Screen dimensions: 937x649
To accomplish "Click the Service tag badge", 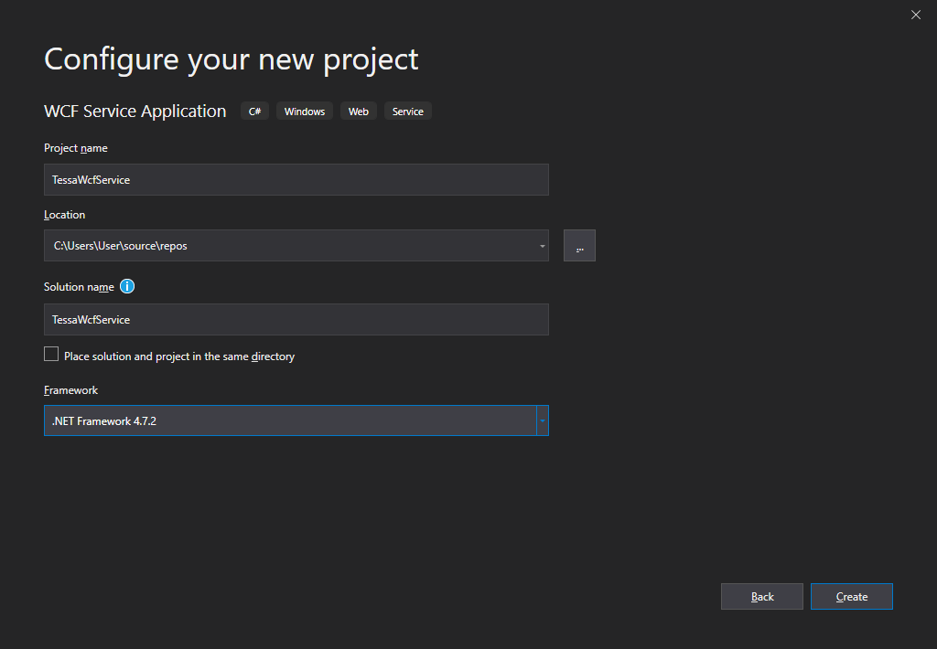I will tap(408, 112).
